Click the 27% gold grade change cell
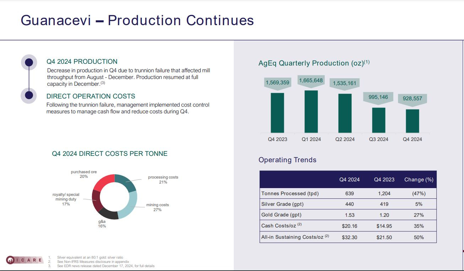The height and width of the screenshot is (271, 464). 419,215
